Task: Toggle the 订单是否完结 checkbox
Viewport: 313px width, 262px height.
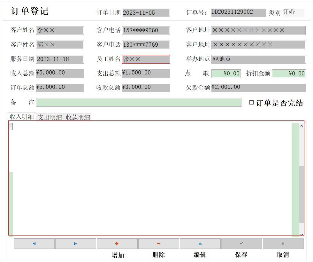Action: (252, 103)
